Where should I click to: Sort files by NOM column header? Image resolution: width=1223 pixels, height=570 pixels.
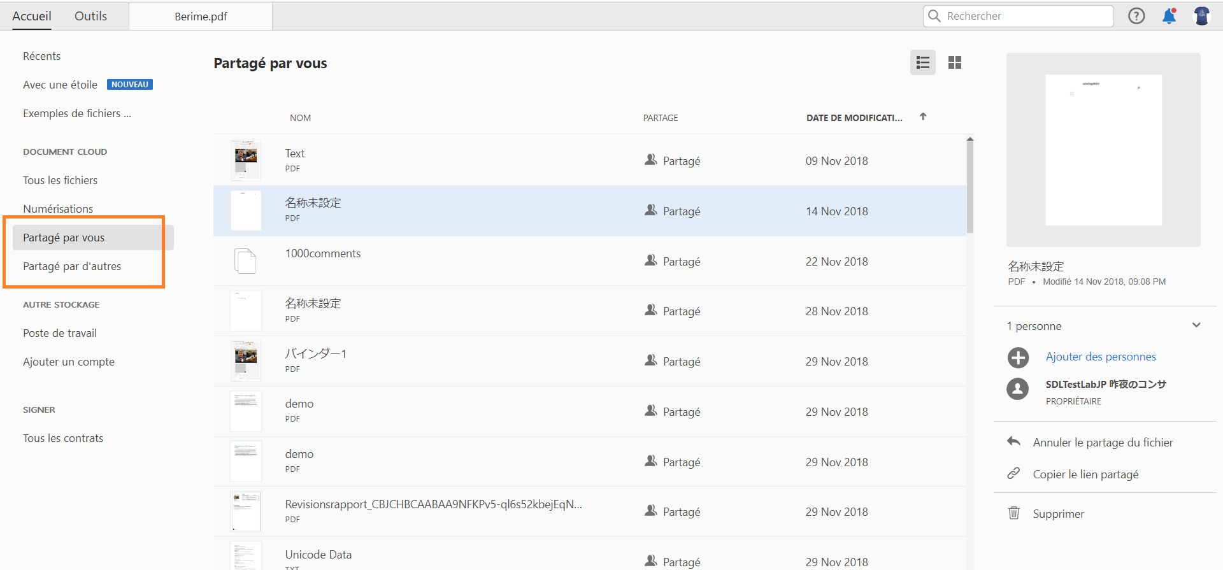point(300,118)
